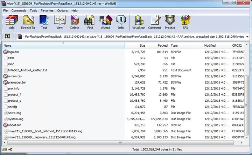Sort files by CRC32 column
This screenshot has height=155, width=252.
click(238, 45)
